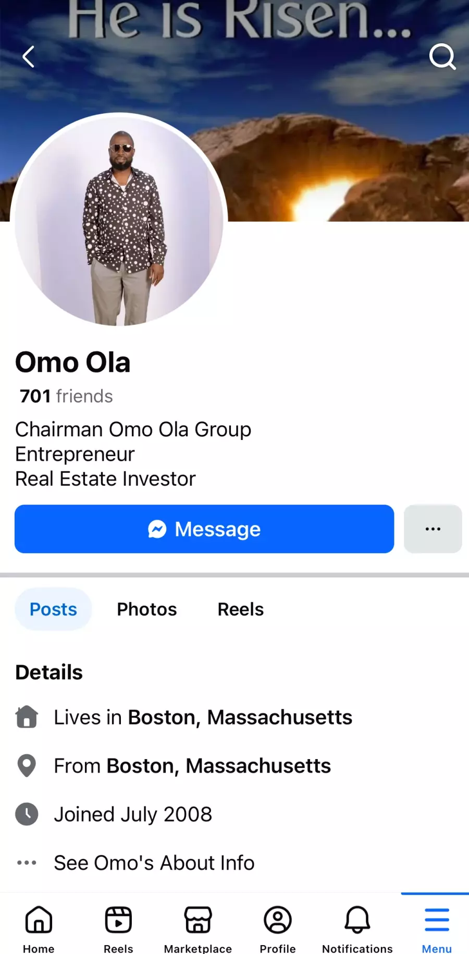
Task: Select the Posts tab
Action: 53,609
